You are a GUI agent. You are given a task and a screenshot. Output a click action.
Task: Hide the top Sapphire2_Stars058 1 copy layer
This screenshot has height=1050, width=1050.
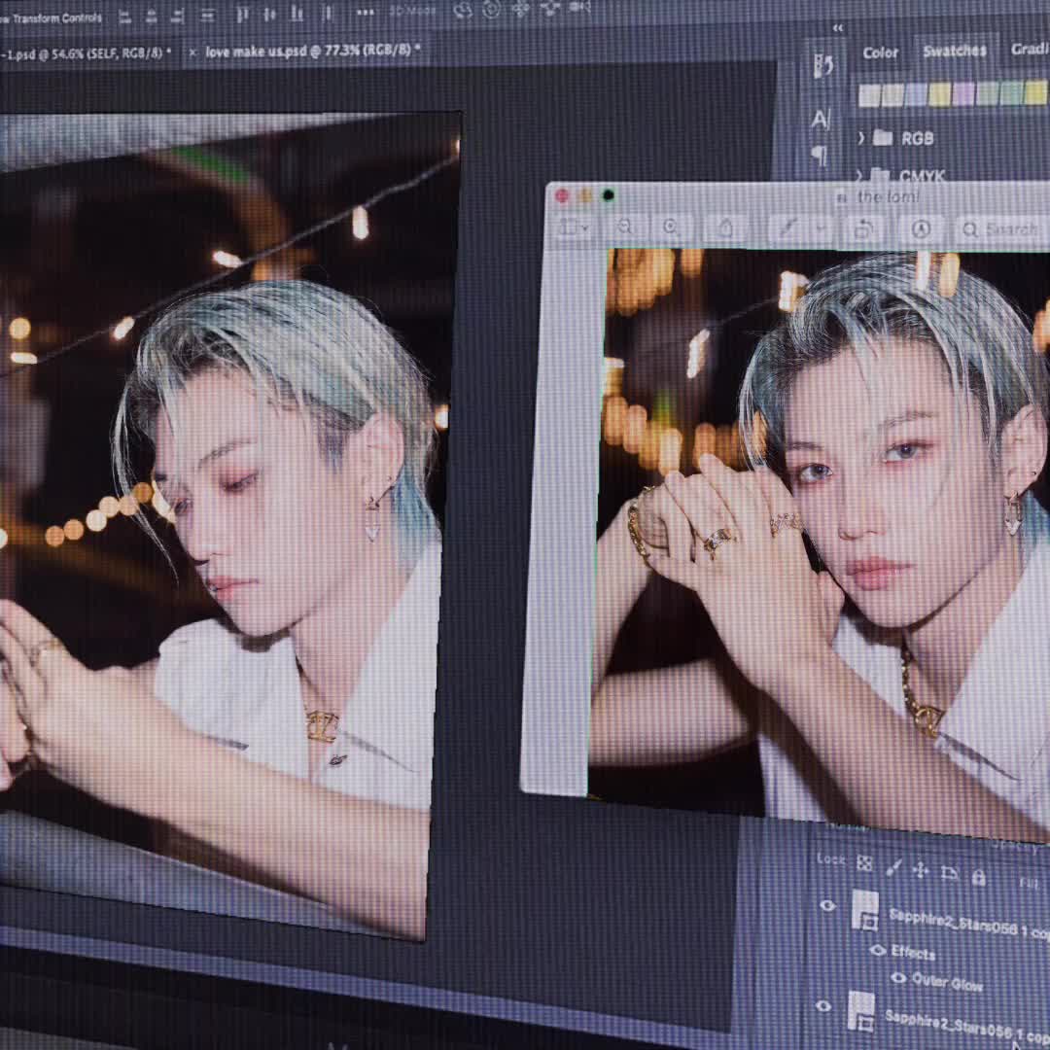[x=827, y=905]
